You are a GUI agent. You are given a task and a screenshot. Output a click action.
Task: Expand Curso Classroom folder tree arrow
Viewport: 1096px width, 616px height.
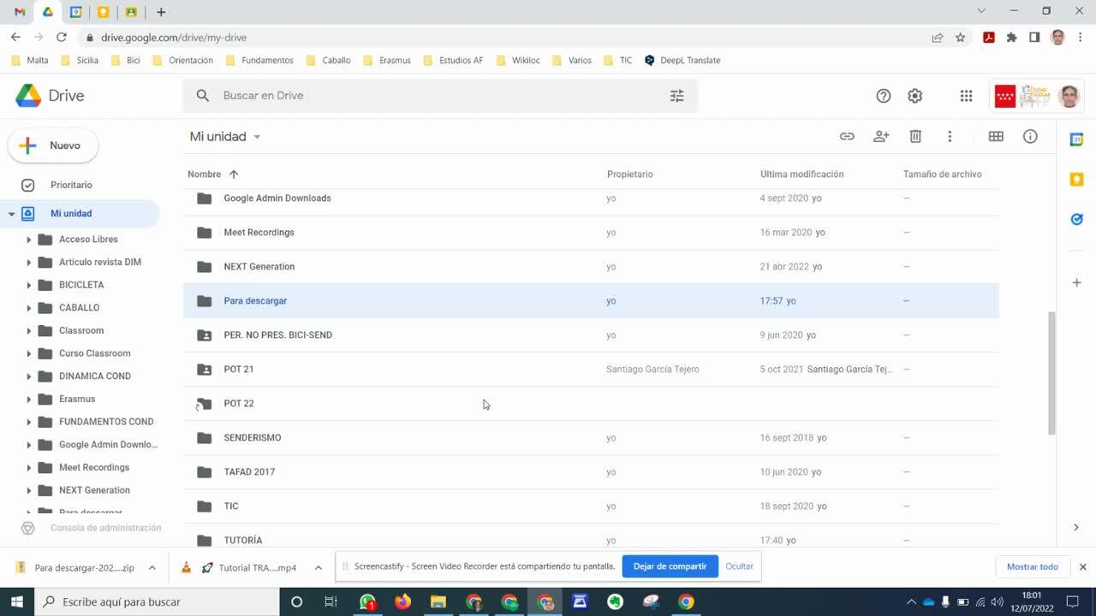[28, 353]
